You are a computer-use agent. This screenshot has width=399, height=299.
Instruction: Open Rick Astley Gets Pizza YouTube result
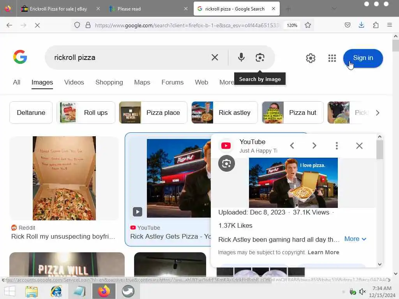pos(171,236)
